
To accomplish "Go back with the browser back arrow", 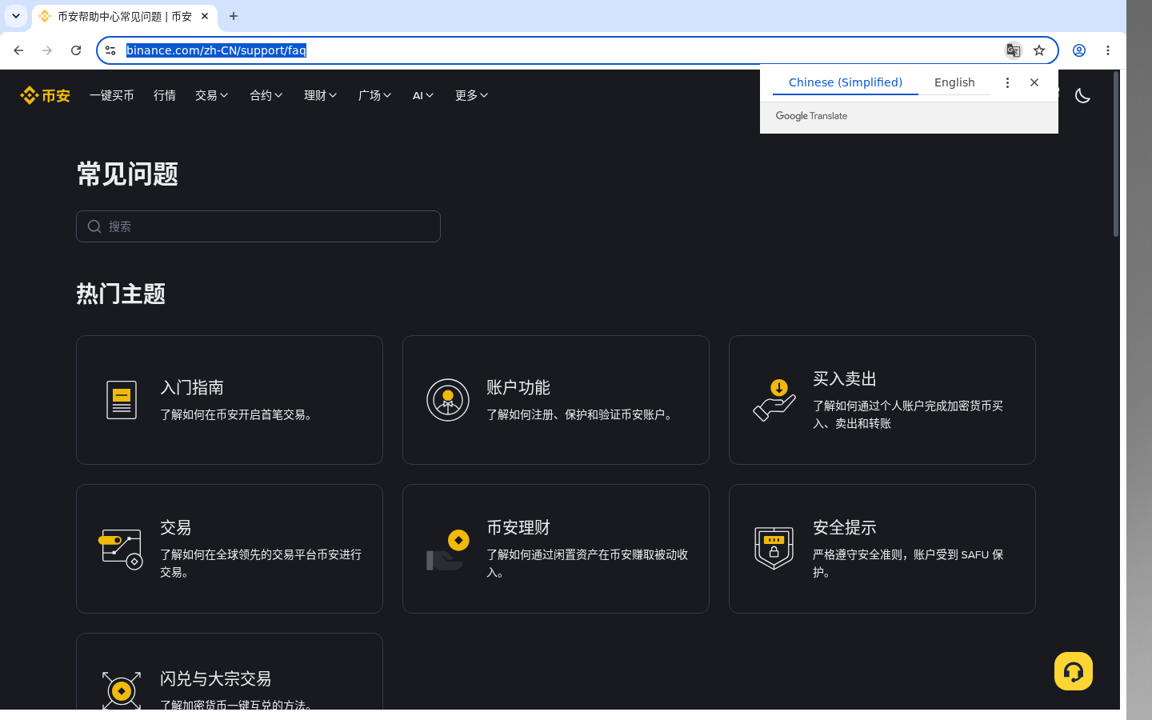I will tap(18, 50).
